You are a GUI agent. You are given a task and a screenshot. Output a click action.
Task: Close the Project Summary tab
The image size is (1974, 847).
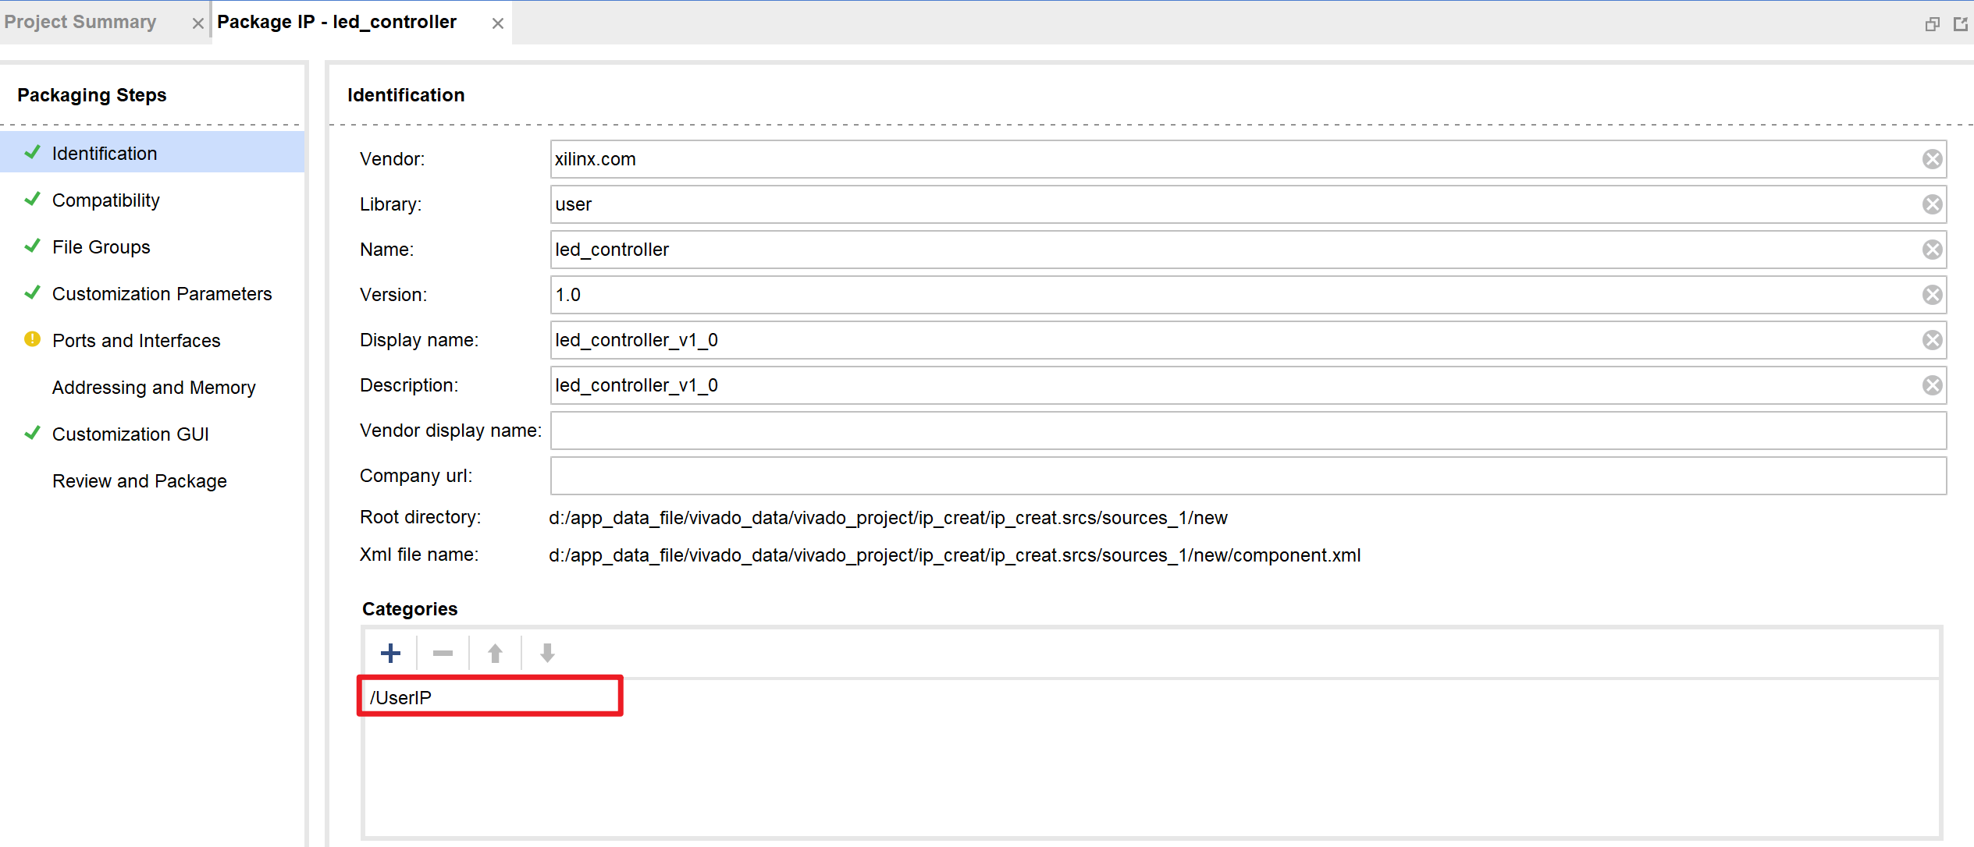click(198, 23)
